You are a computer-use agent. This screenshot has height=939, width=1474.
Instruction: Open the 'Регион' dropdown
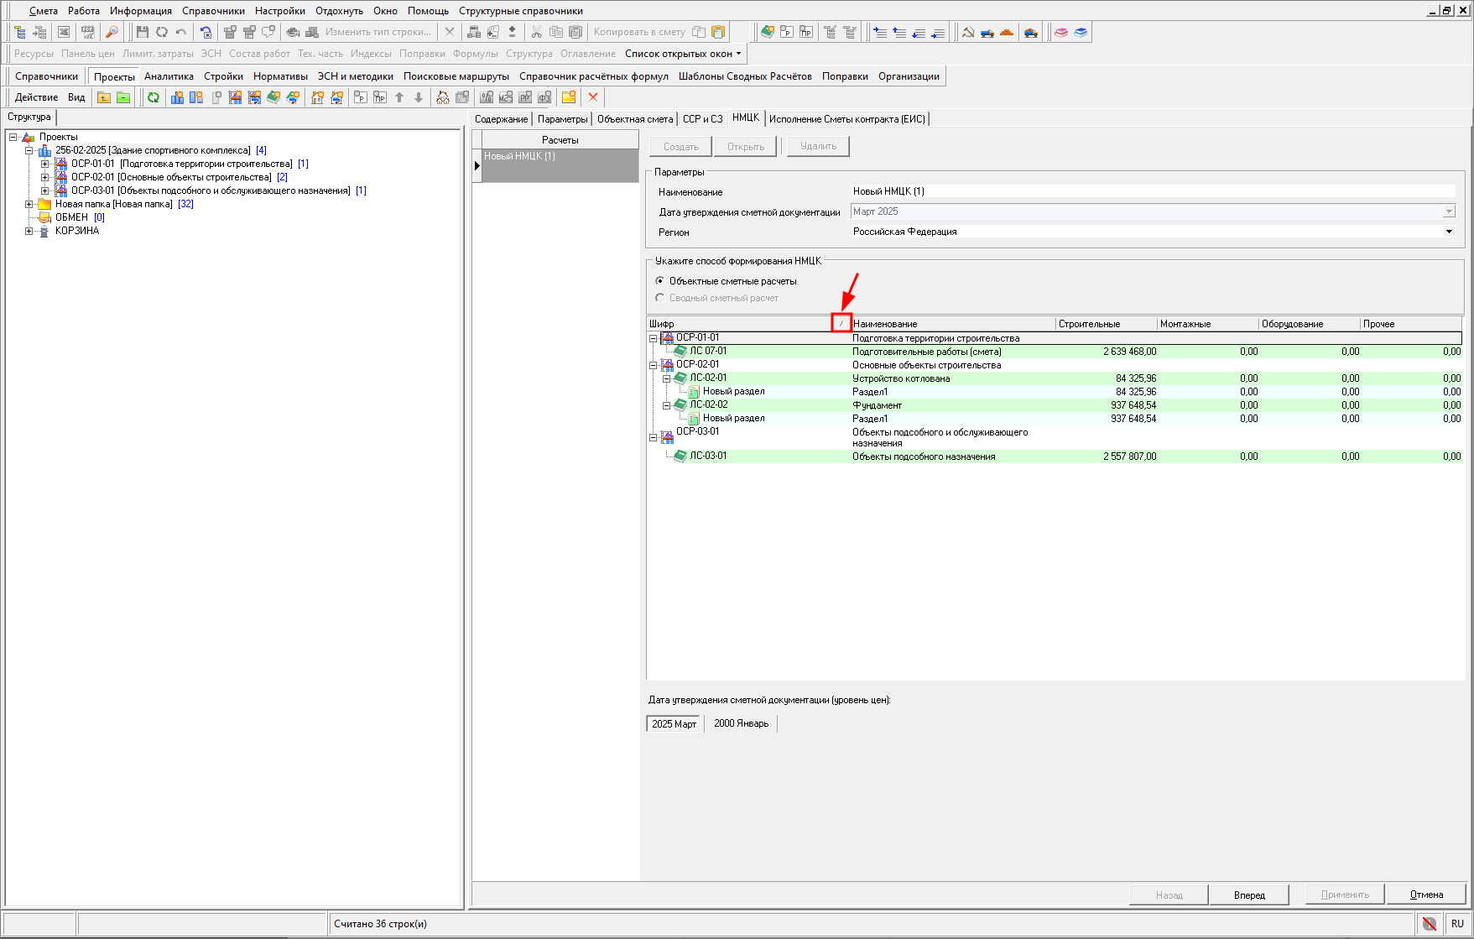(x=1449, y=232)
